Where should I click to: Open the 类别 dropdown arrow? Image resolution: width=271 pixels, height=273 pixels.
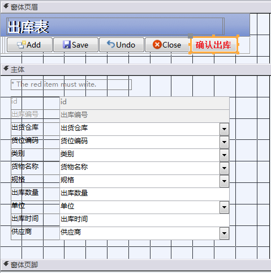(224, 155)
